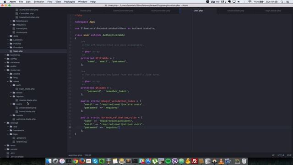
Task: Open welcome.blade.php in tree view
Action: (26, 119)
